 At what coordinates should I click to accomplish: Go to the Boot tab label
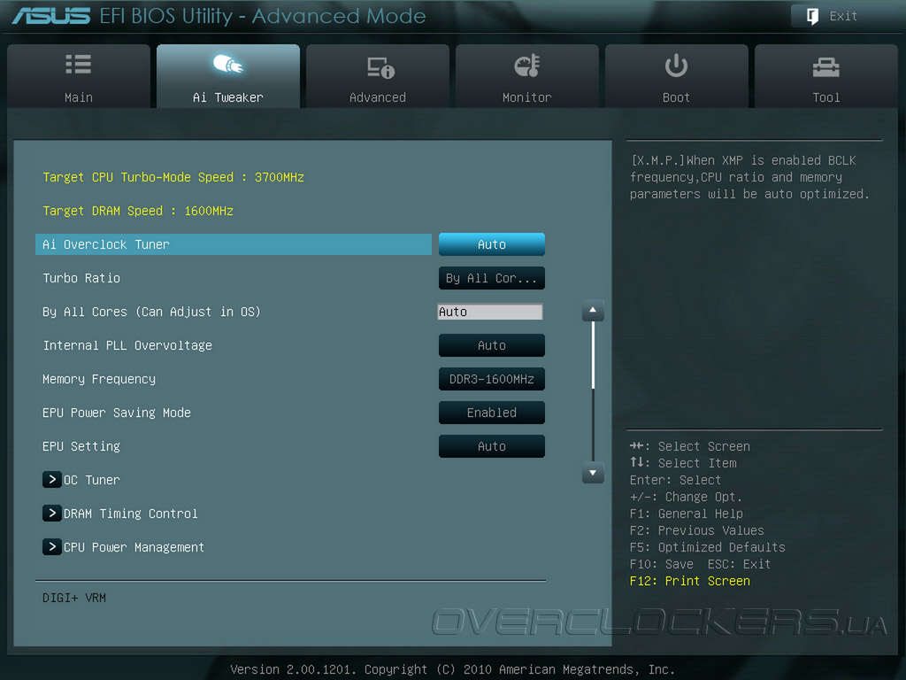(x=676, y=97)
